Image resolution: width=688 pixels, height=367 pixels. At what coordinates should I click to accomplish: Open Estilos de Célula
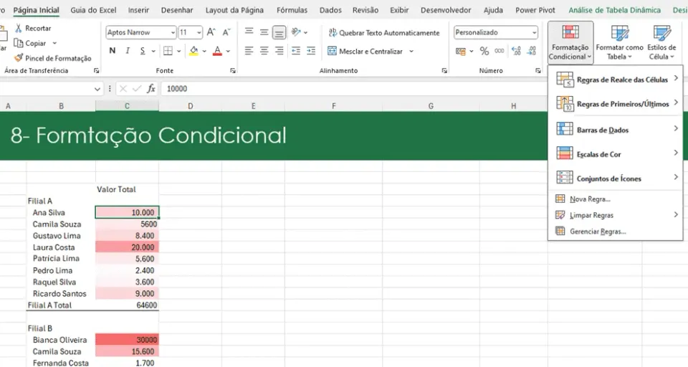coord(661,42)
